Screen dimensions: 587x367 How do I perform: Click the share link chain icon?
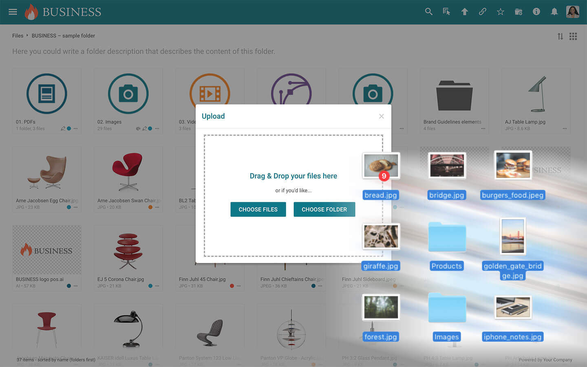click(x=482, y=12)
